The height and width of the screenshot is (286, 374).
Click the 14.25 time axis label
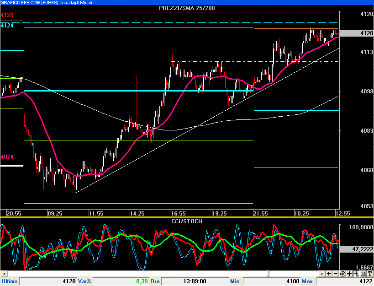pyautogui.click(x=137, y=213)
